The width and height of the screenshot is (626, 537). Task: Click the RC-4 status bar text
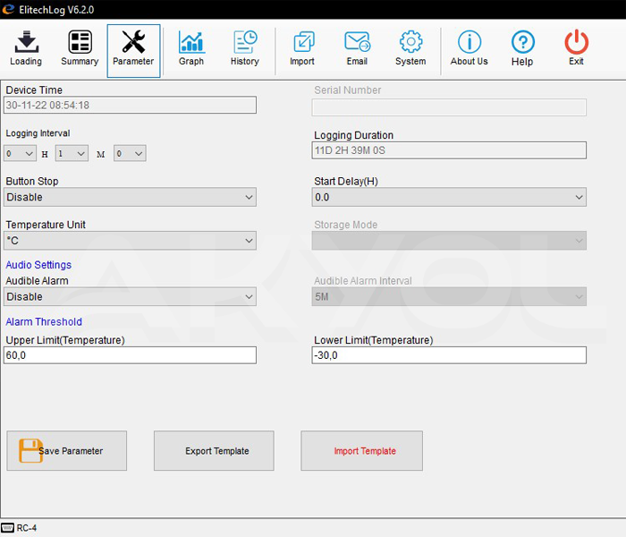(x=26, y=528)
